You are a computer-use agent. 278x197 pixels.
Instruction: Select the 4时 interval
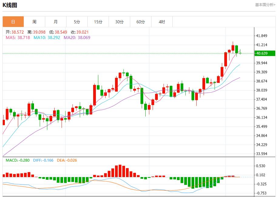pos(162,21)
